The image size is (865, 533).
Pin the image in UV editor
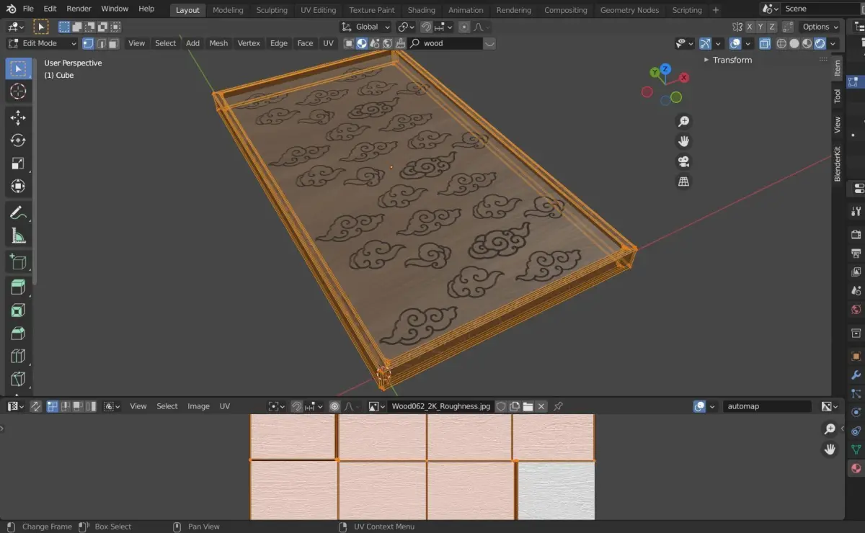click(x=558, y=406)
